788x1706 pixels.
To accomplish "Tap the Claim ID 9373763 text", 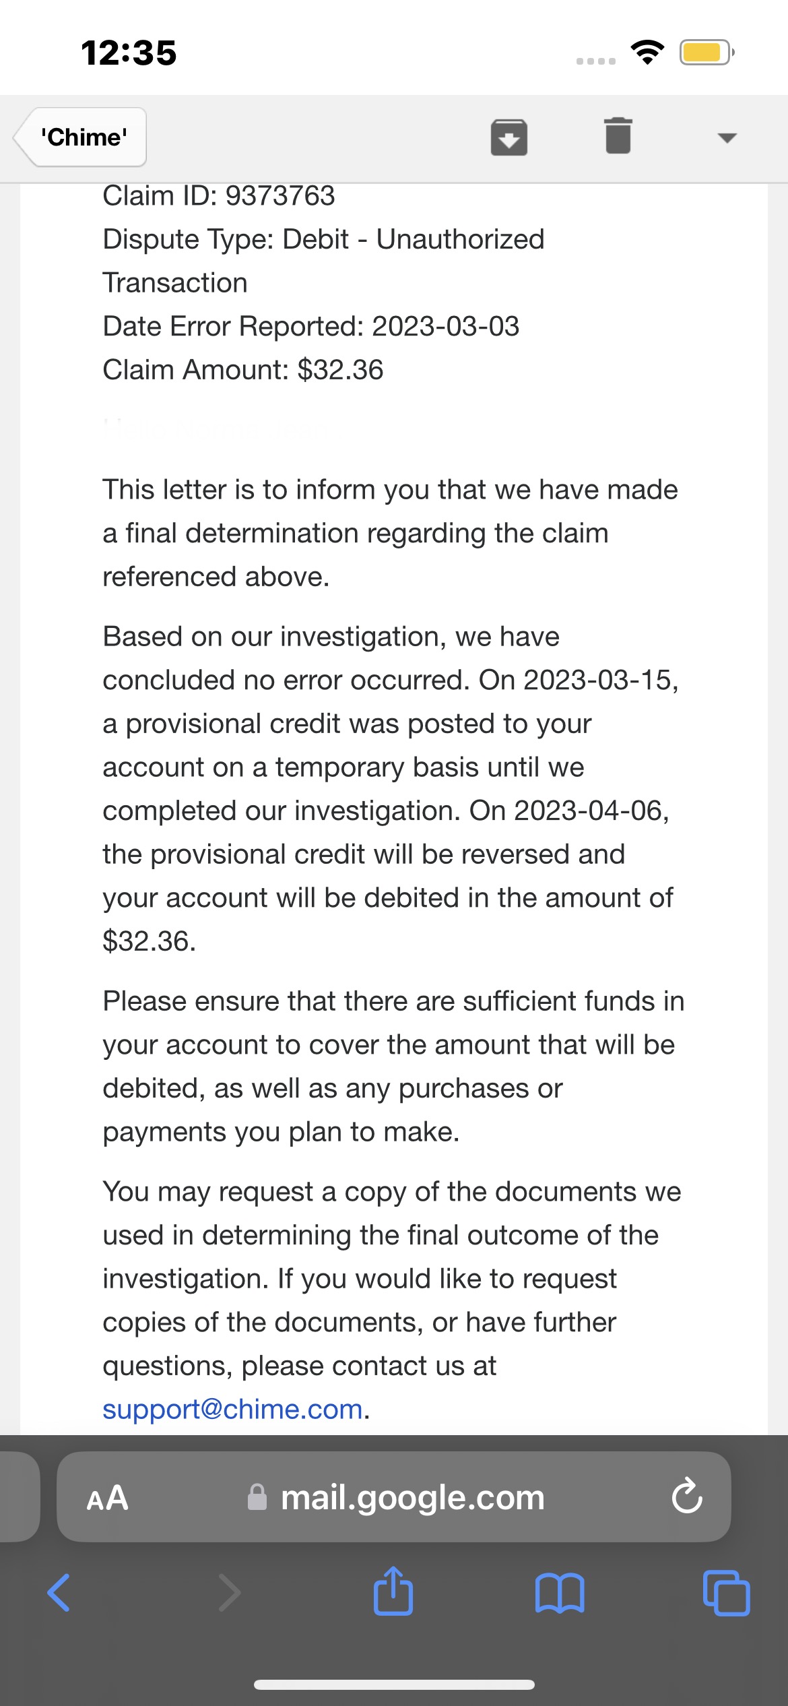I will pyautogui.click(x=219, y=196).
